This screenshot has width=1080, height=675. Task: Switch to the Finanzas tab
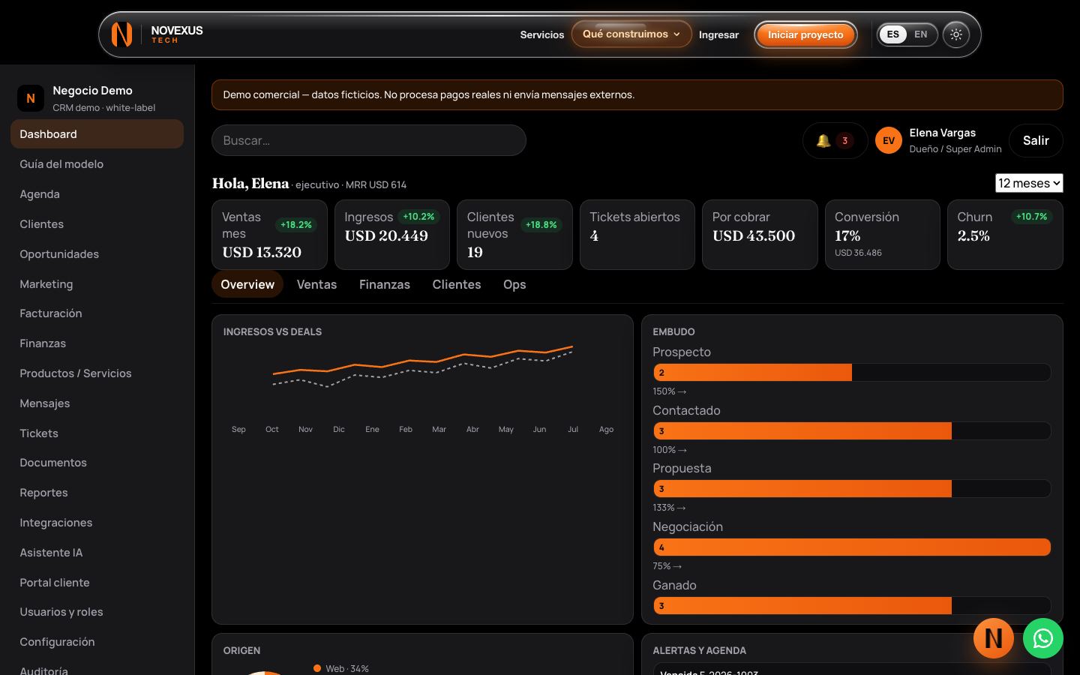(x=385, y=284)
